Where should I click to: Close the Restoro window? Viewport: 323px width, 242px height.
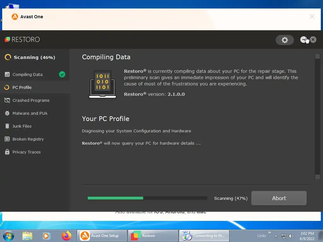coord(313,39)
